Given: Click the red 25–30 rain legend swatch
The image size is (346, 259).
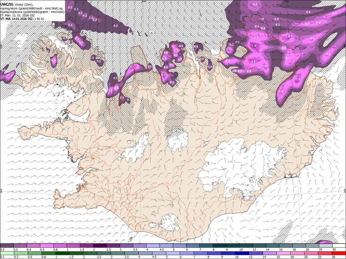Looking at the screenshot, I should pos(325,253).
